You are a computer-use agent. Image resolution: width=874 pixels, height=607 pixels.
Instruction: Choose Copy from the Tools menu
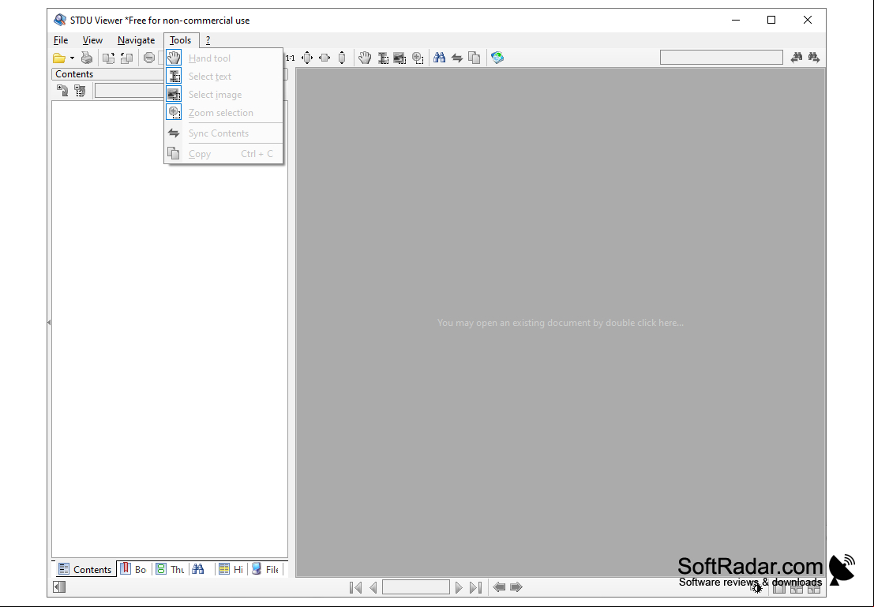pos(224,154)
